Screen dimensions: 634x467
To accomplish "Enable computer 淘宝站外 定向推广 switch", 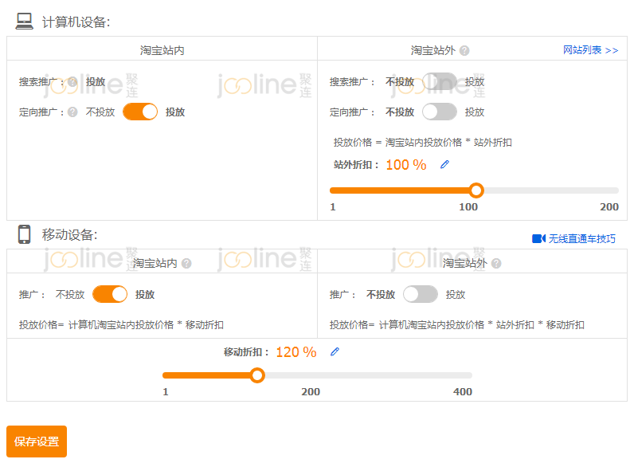I will click(x=440, y=112).
